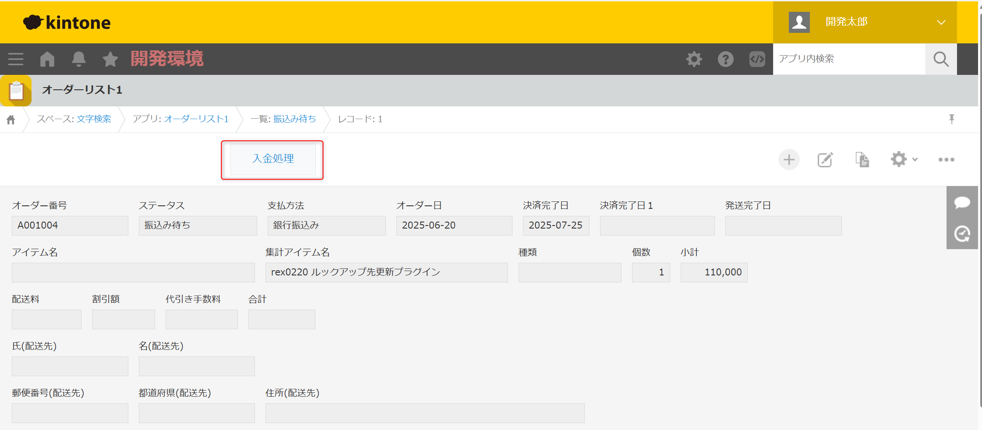Viewport: 982px width, 430px height.
Task: Duplicate the record with copy icon
Action: pos(862,160)
